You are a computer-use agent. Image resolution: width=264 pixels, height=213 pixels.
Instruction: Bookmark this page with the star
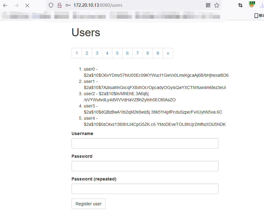[x=217, y=6]
